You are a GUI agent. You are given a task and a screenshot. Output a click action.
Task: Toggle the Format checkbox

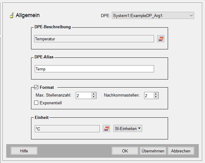coord(36,88)
